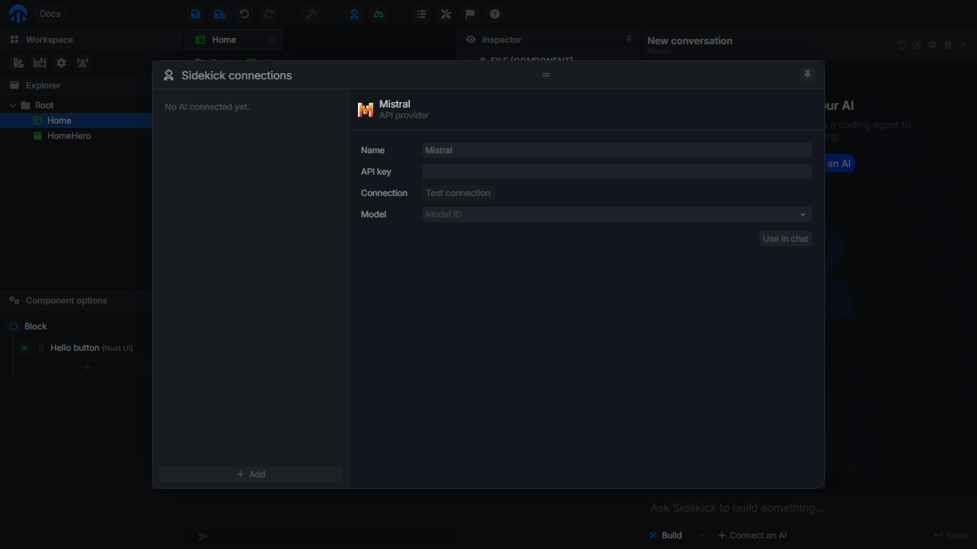The image size is (977, 549).
Task: Click the workspace settings gear icon
Action: pyautogui.click(x=61, y=63)
